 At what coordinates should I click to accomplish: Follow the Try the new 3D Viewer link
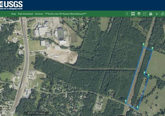click(x=65, y=14)
